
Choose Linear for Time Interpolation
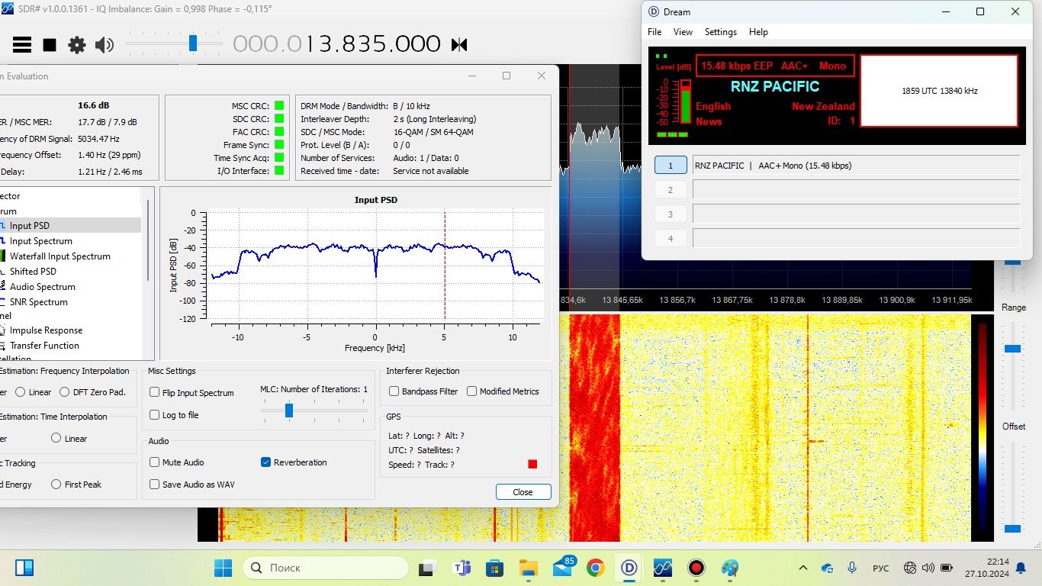[x=56, y=439]
